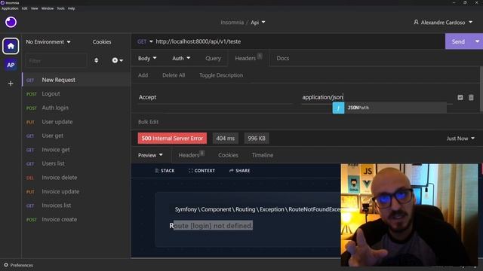This screenshot has height=271, width=483.
Task: Select the User get request
Action: pos(76,135)
